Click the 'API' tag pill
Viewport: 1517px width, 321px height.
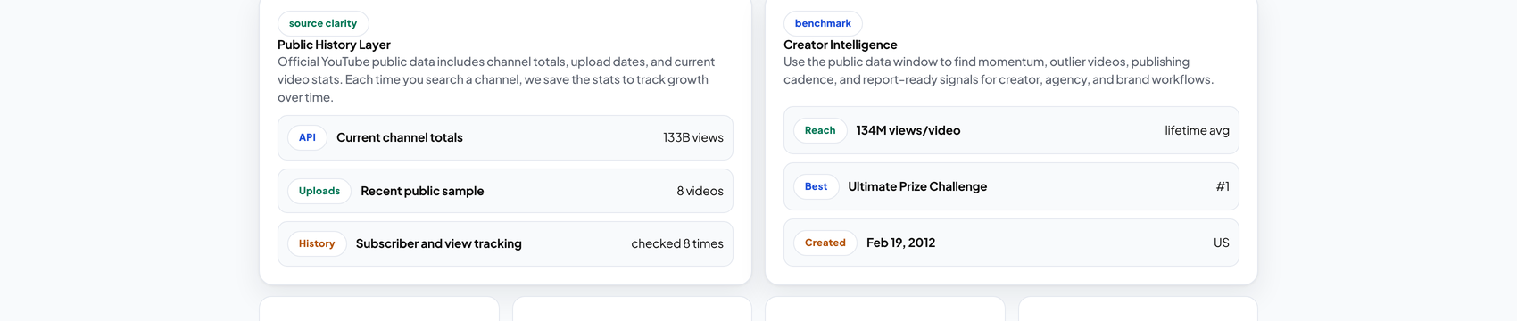pyautogui.click(x=307, y=137)
